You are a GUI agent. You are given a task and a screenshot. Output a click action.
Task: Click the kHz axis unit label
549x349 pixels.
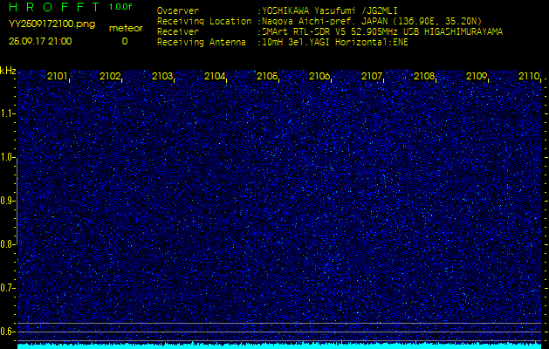(8, 71)
